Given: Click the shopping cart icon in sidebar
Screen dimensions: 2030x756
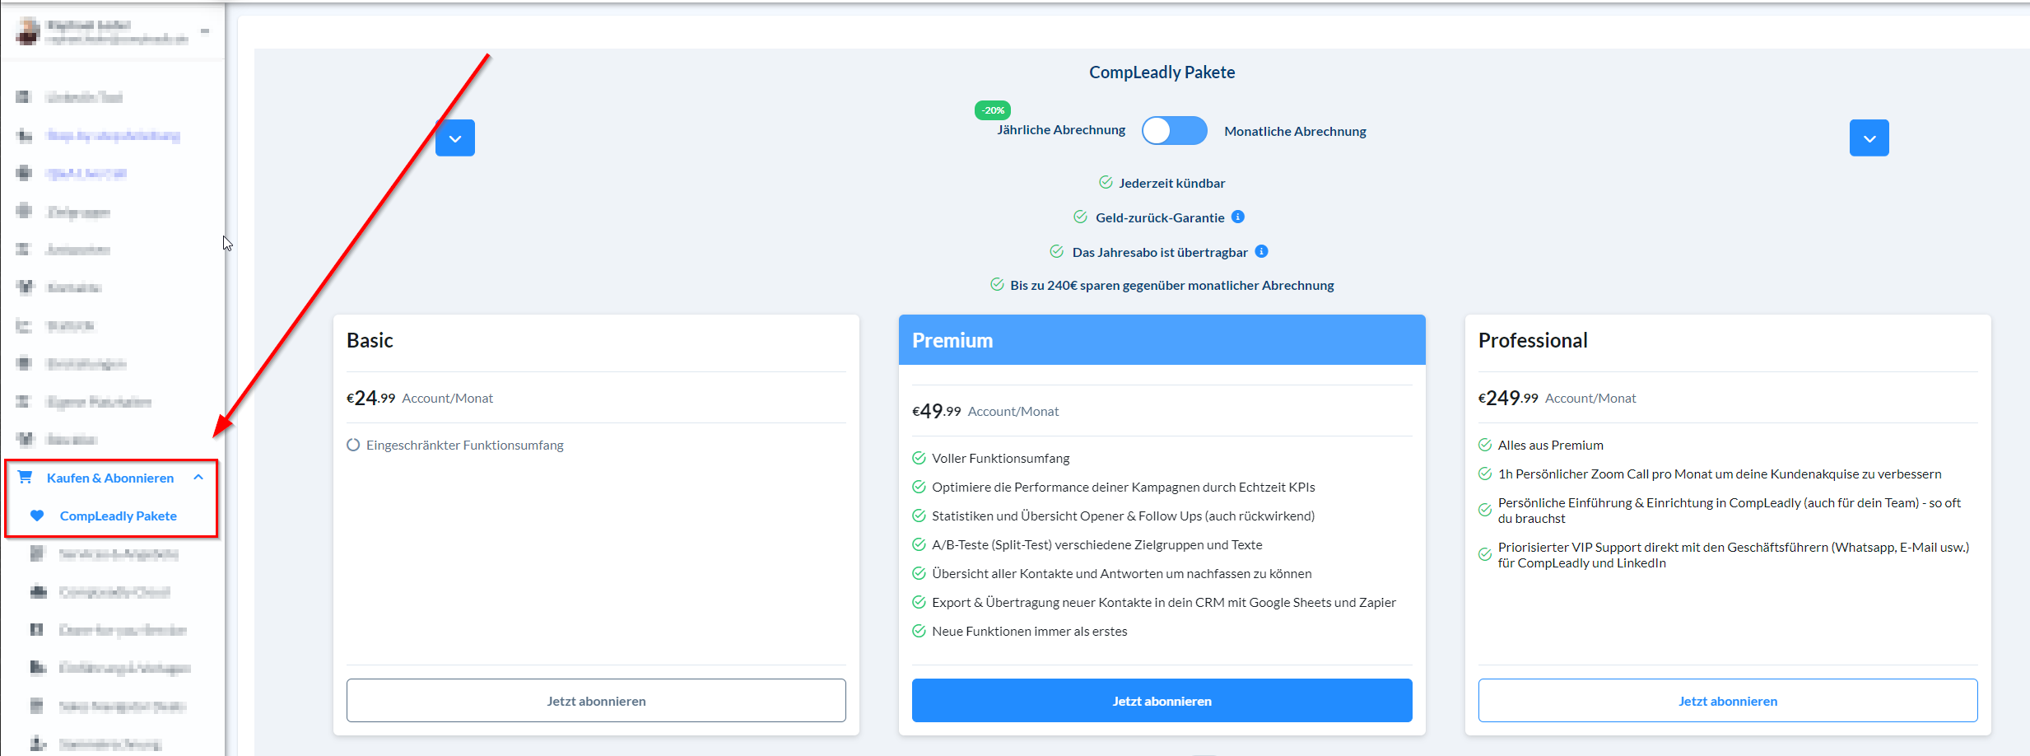Looking at the screenshot, I should (26, 478).
